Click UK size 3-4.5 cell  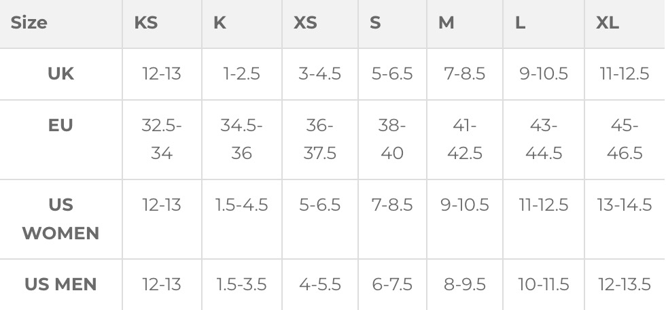click(x=319, y=73)
